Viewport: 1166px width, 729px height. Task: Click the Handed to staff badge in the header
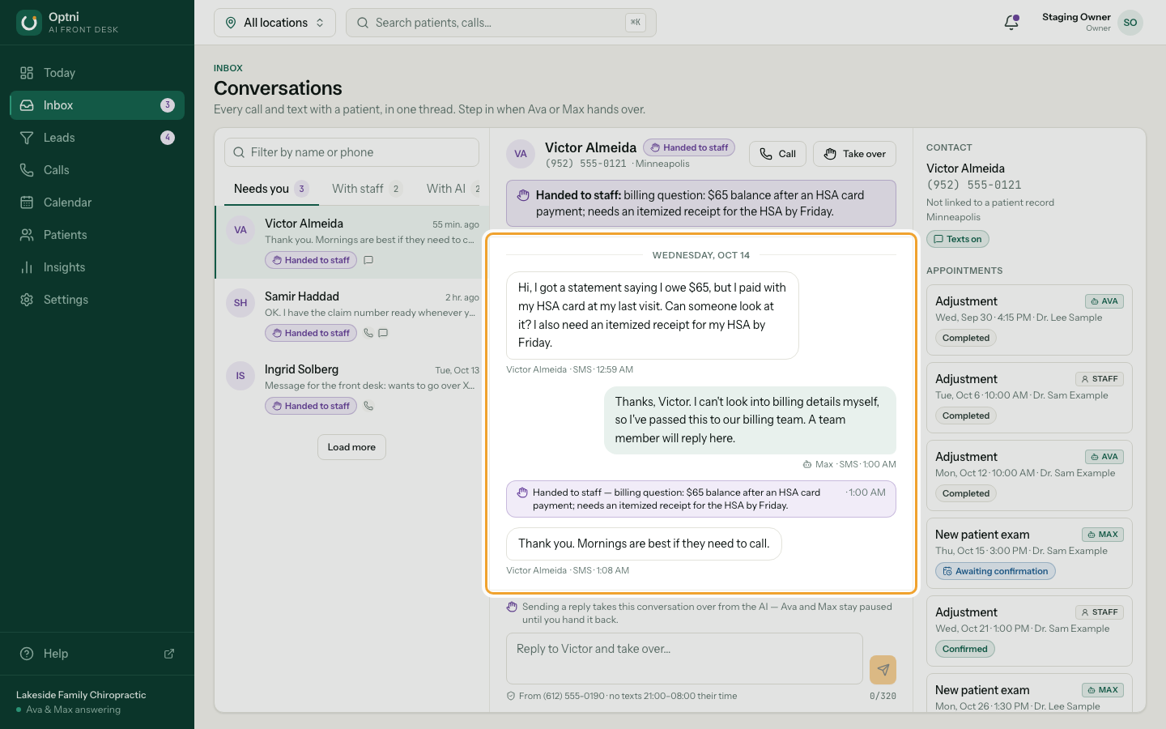point(689,147)
